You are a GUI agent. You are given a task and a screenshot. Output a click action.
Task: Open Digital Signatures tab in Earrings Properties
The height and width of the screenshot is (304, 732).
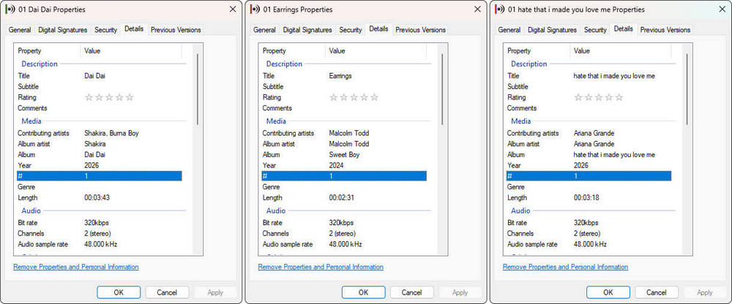click(x=307, y=30)
